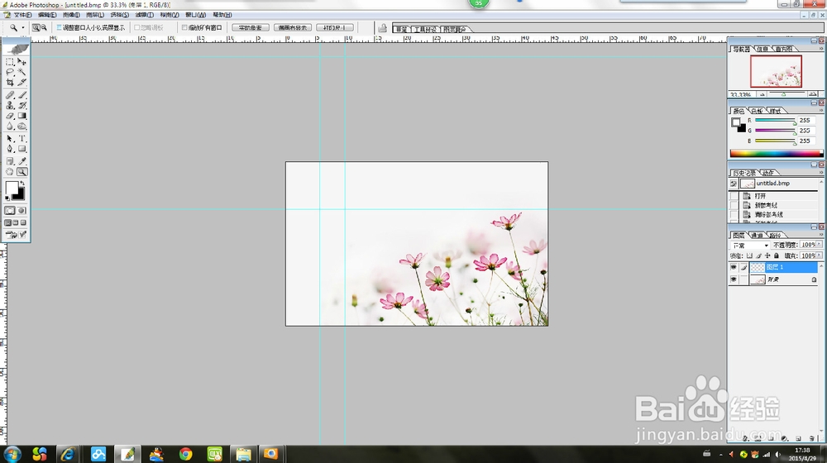Hide the background layer eye icon
The height and width of the screenshot is (463, 827).
click(734, 279)
